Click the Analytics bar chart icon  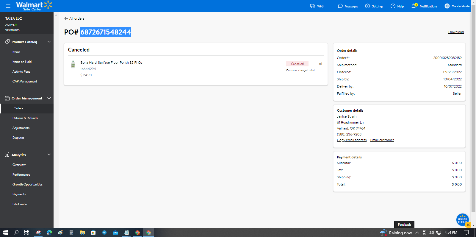pos(7,155)
